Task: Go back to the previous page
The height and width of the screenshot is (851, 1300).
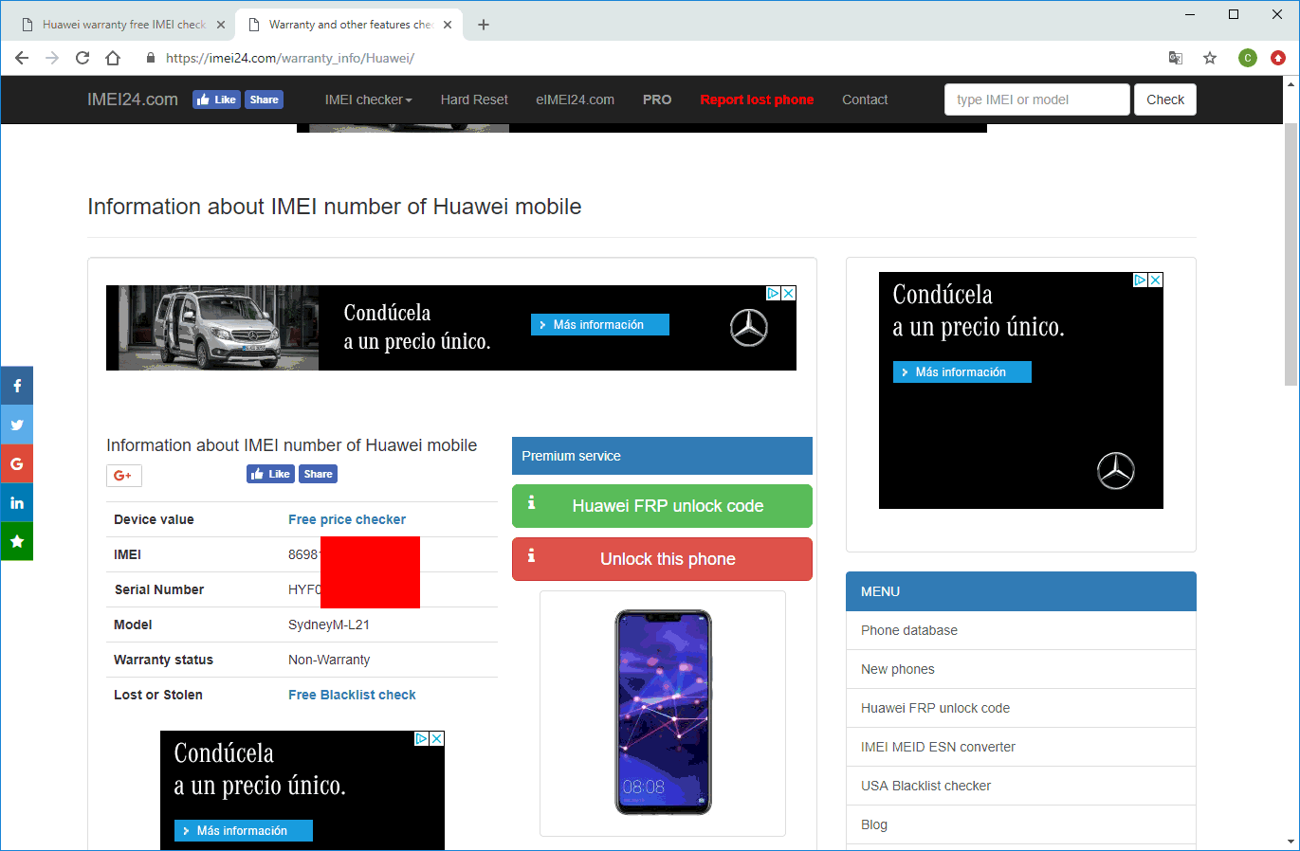Action: [x=22, y=58]
